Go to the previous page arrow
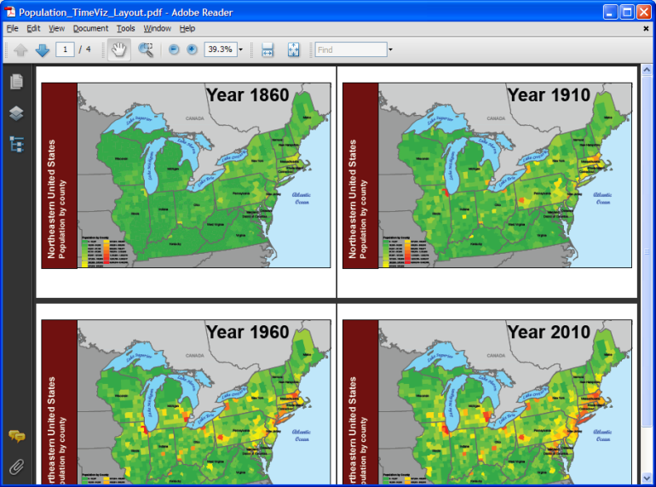Viewport: 656px width, 487px height. [21, 49]
